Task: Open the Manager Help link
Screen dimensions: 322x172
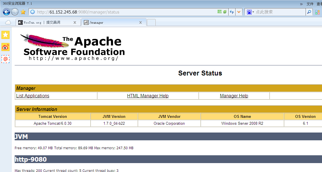Action: (x=234, y=96)
